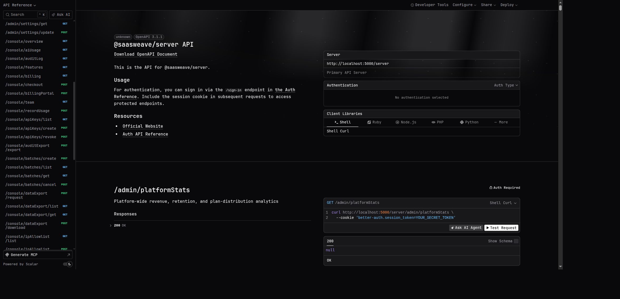Select the PHP logo icon
Image resolution: width=620 pixels, height=299 pixels.
pos(433,122)
